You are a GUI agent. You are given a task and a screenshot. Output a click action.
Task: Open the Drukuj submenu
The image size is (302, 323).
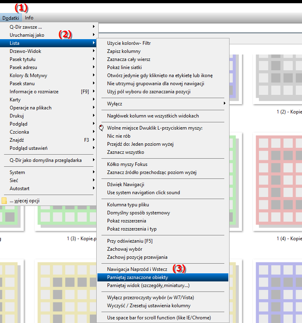click(x=48, y=116)
